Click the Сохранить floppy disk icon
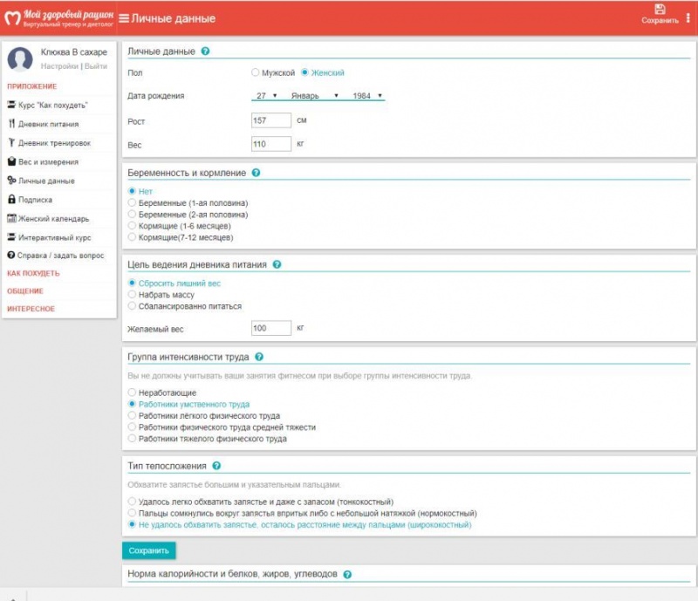The height and width of the screenshot is (601, 698). coord(660,9)
